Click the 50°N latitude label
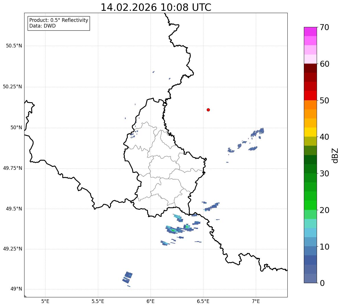Image resolution: width=342 pixels, height=307 pixels. click(x=16, y=128)
